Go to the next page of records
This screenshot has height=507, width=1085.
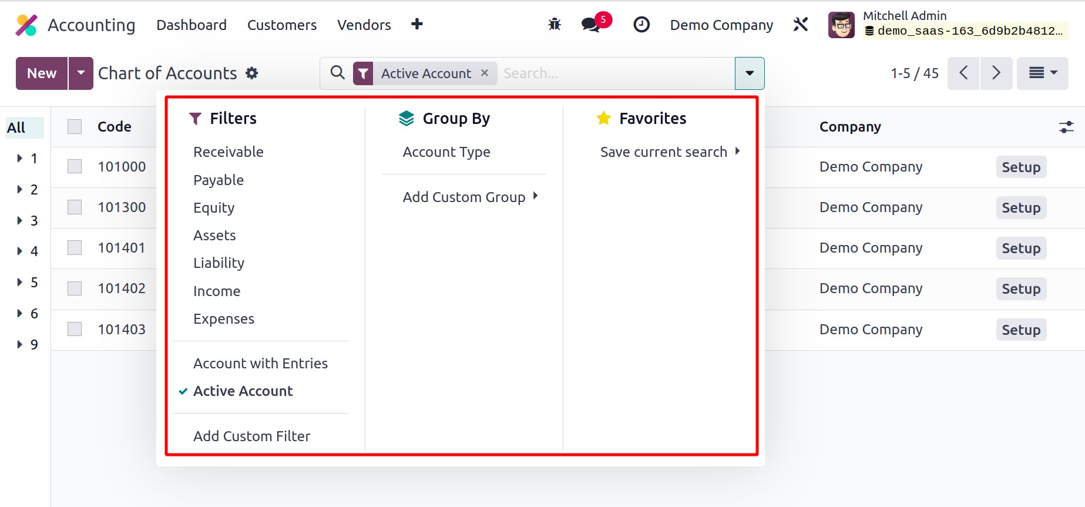click(996, 73)
